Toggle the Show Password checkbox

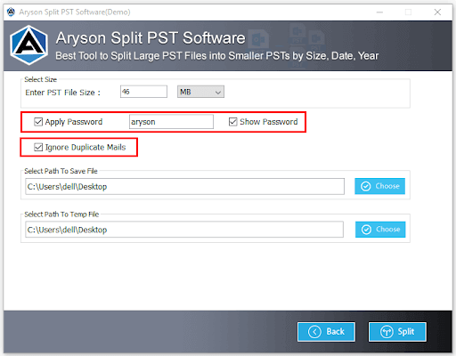[x=233, y=122]
